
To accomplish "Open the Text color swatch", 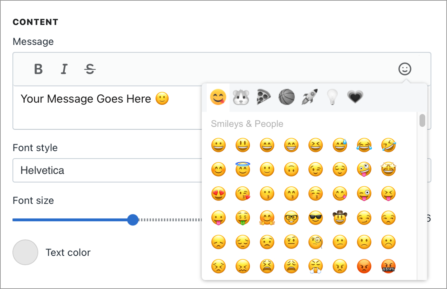I will click(25, 252).
